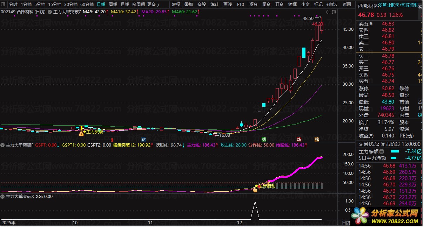Image resolution: width=424 pixels, height=227 pixels.
Task: Click the 日线 label at bottom right
Action: coord(346,222)
